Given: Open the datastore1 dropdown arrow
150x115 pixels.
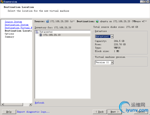Looking at the screenshot, I should coord(112,36).
